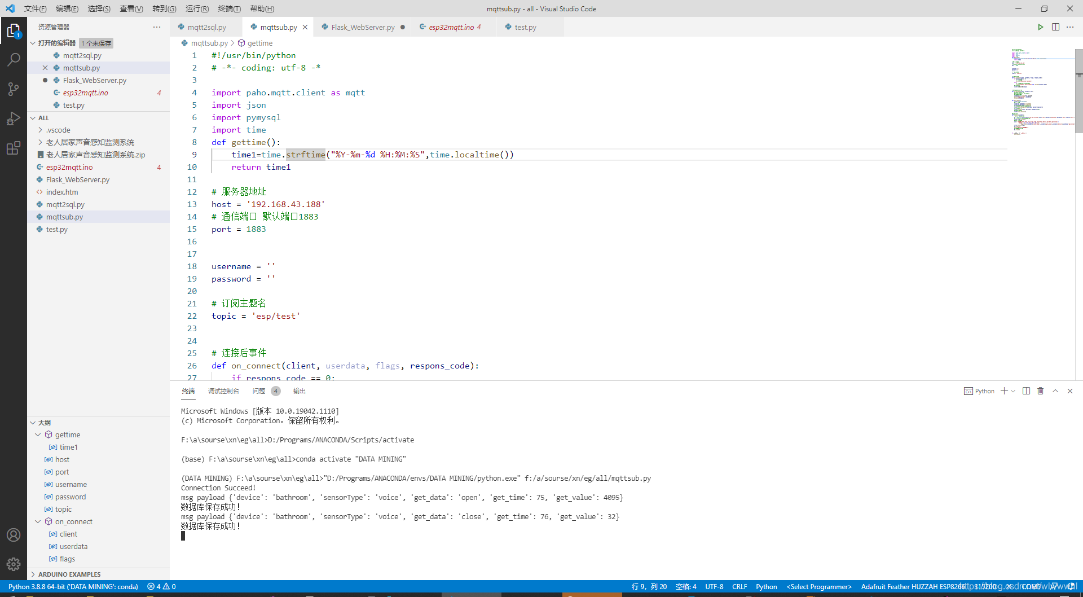Open the Source Control view
This screenshot has height=597, width=1083.
tap(14, 89)
